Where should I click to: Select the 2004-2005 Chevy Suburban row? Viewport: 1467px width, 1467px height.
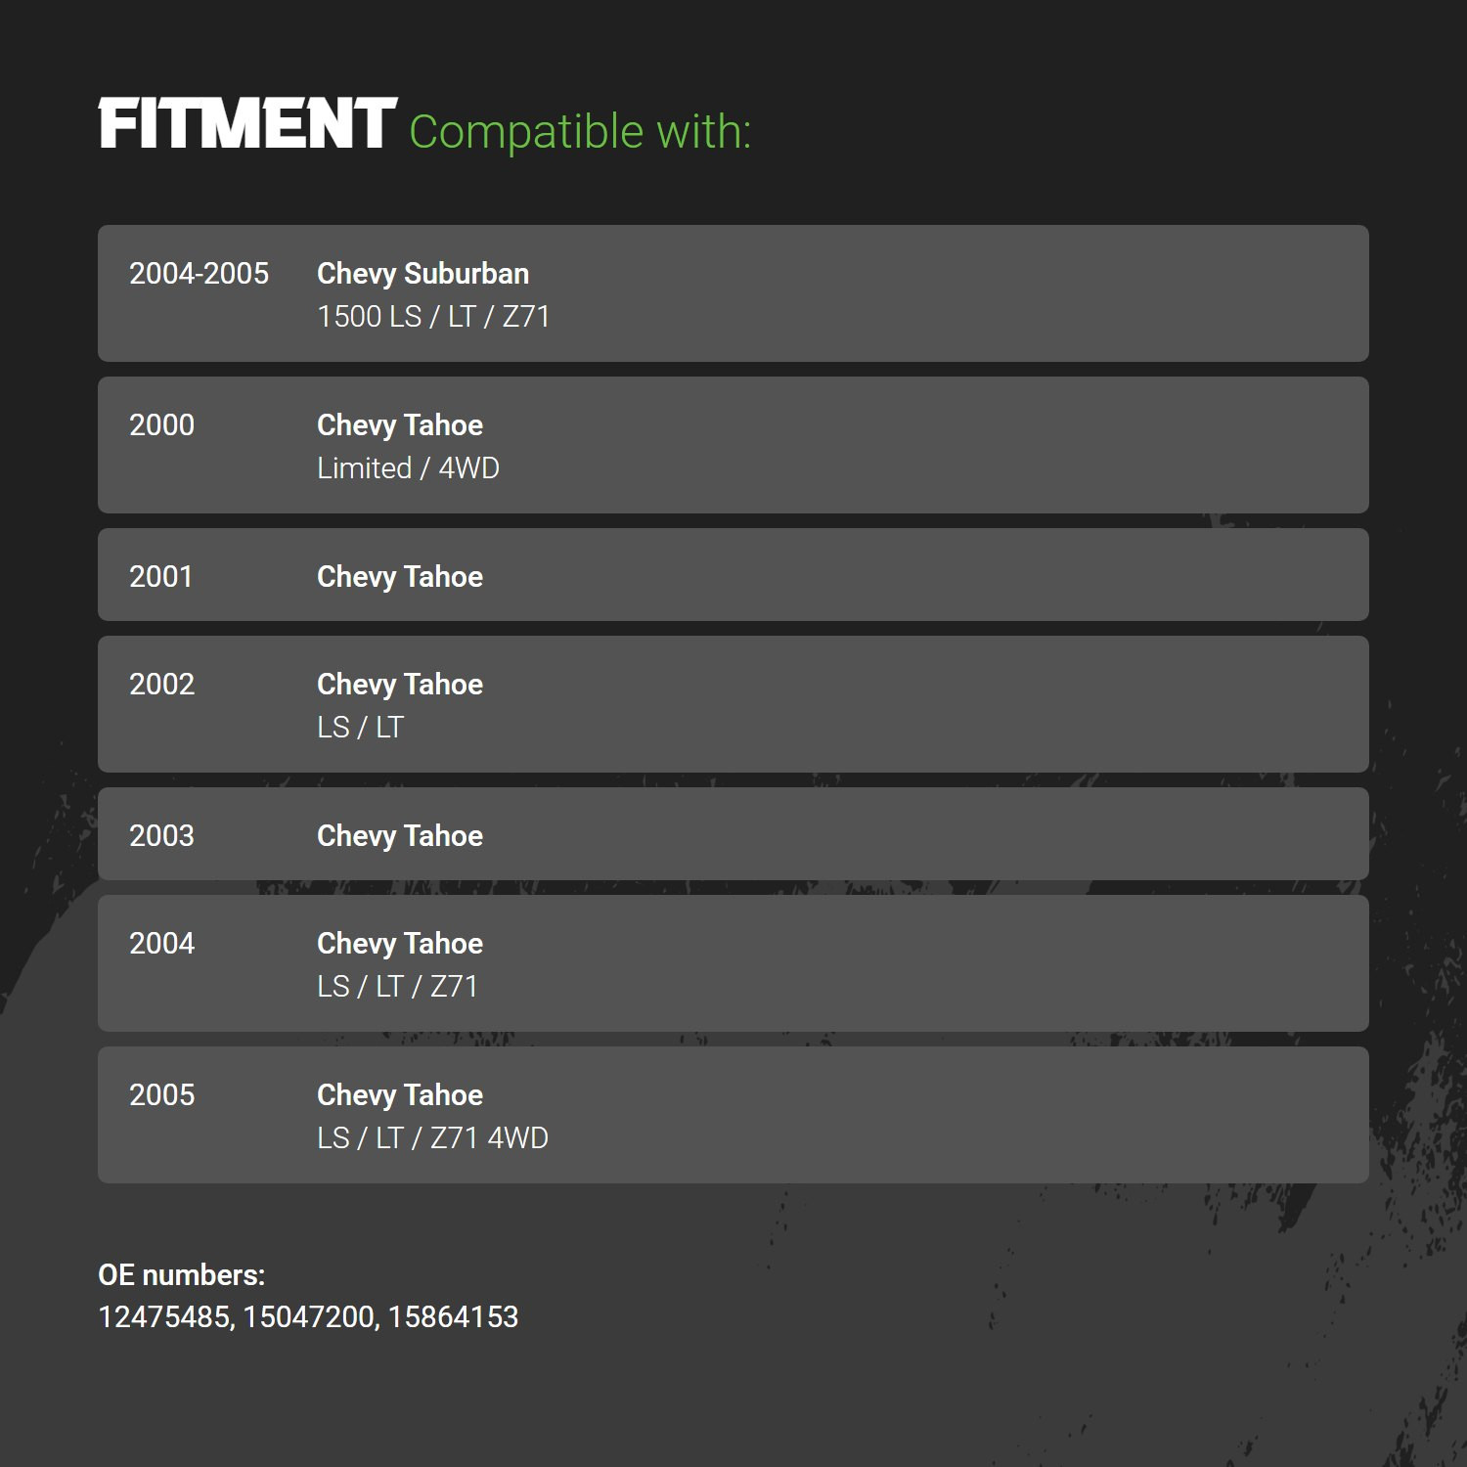click(733, 293)
